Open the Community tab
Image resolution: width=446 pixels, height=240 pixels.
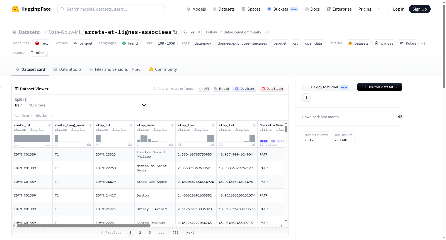[163, 69]
